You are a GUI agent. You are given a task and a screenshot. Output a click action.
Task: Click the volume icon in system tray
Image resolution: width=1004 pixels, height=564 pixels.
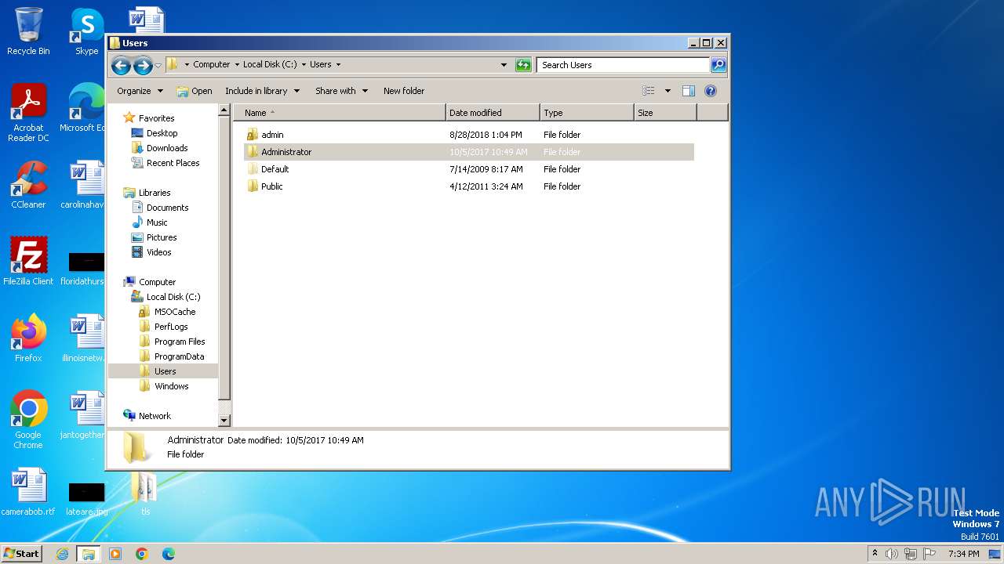point(892,554)
